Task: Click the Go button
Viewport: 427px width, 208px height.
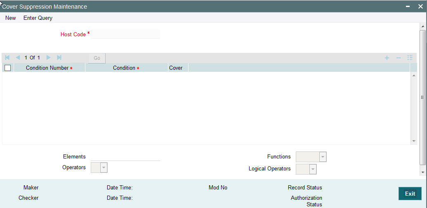Action: pyautogui.click(x=97, y=58)
